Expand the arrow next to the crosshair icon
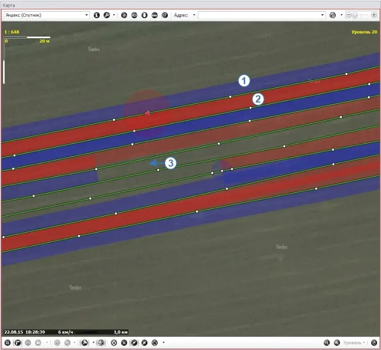Image resolution: width=381 pixels, height=350 pixels. (x=163, y=343)
